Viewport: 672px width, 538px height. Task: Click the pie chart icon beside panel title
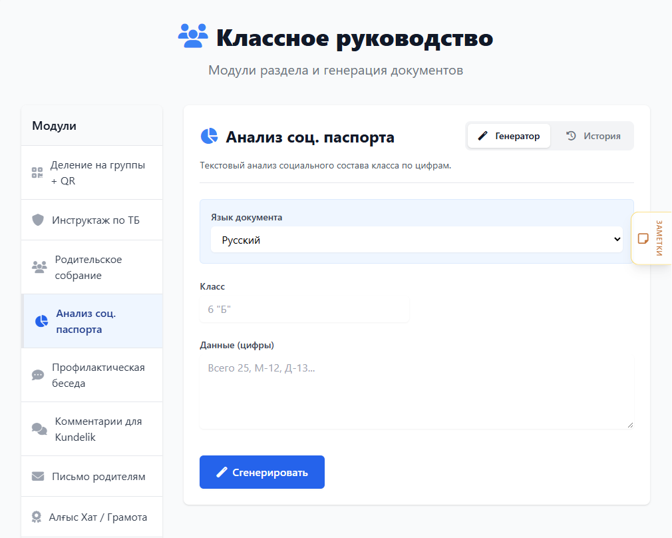tap(209, 136)
